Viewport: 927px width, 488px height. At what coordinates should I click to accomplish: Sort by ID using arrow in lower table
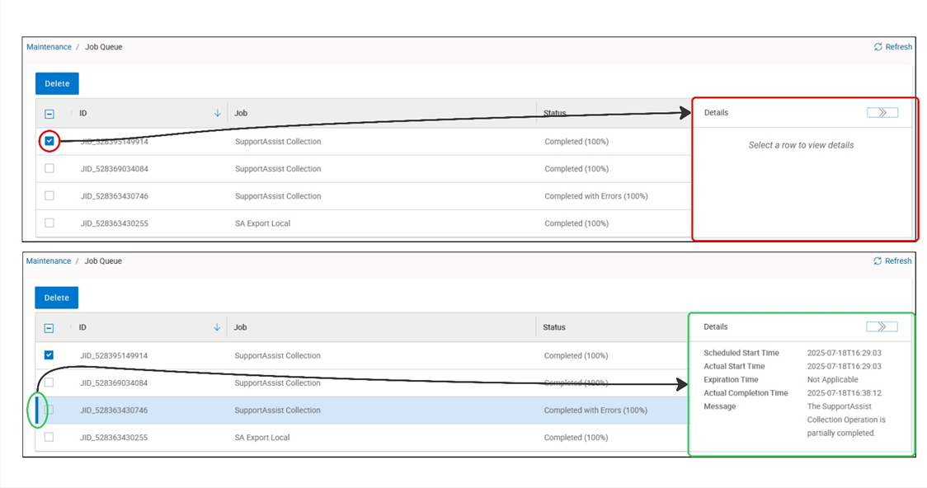tap(216, 326)
